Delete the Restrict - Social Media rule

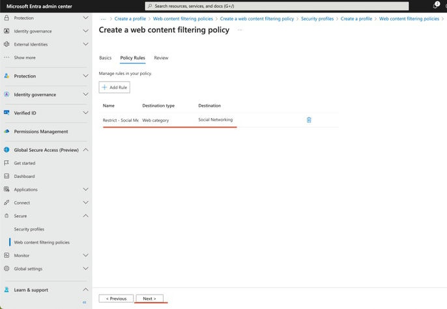pos(309,120)
